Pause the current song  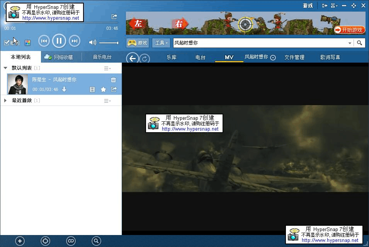[59, 41]
